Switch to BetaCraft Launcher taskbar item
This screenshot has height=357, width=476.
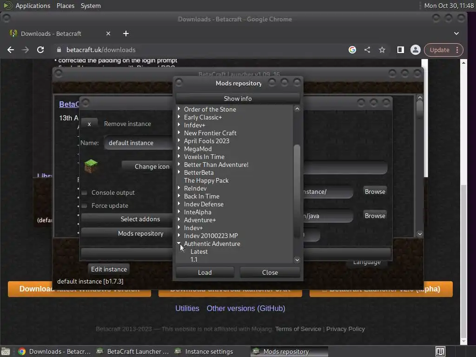(132, 351)
